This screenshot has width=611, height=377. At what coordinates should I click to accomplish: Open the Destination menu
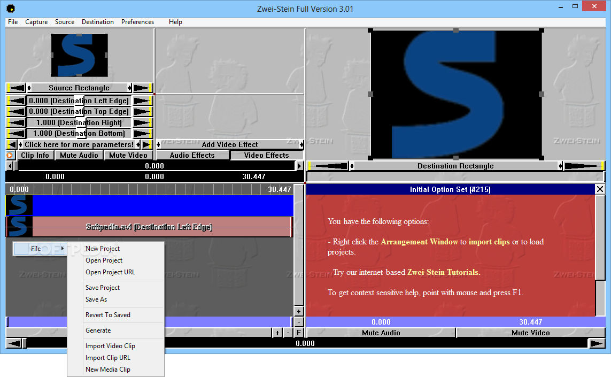(x=98, y=22)
